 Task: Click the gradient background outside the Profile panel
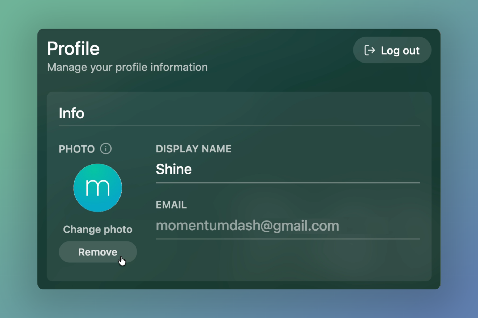click(239, 13)
